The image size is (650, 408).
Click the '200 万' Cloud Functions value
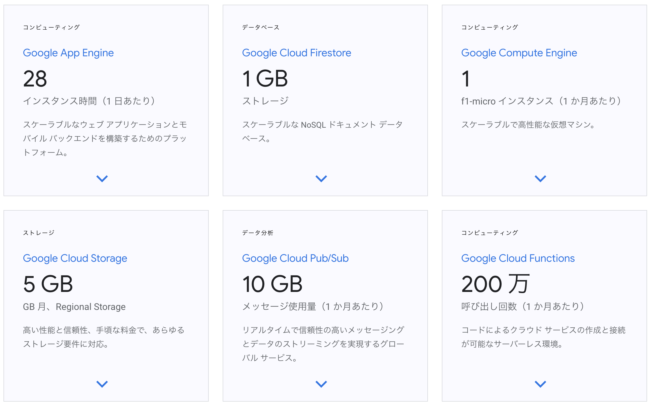click(495, 284)
